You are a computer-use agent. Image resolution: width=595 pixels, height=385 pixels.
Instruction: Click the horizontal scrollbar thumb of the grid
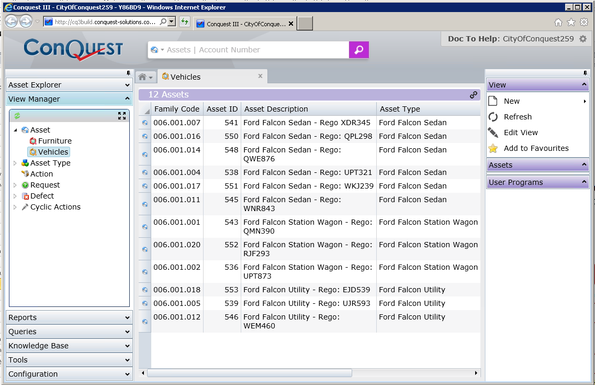(x=250, y=373)
